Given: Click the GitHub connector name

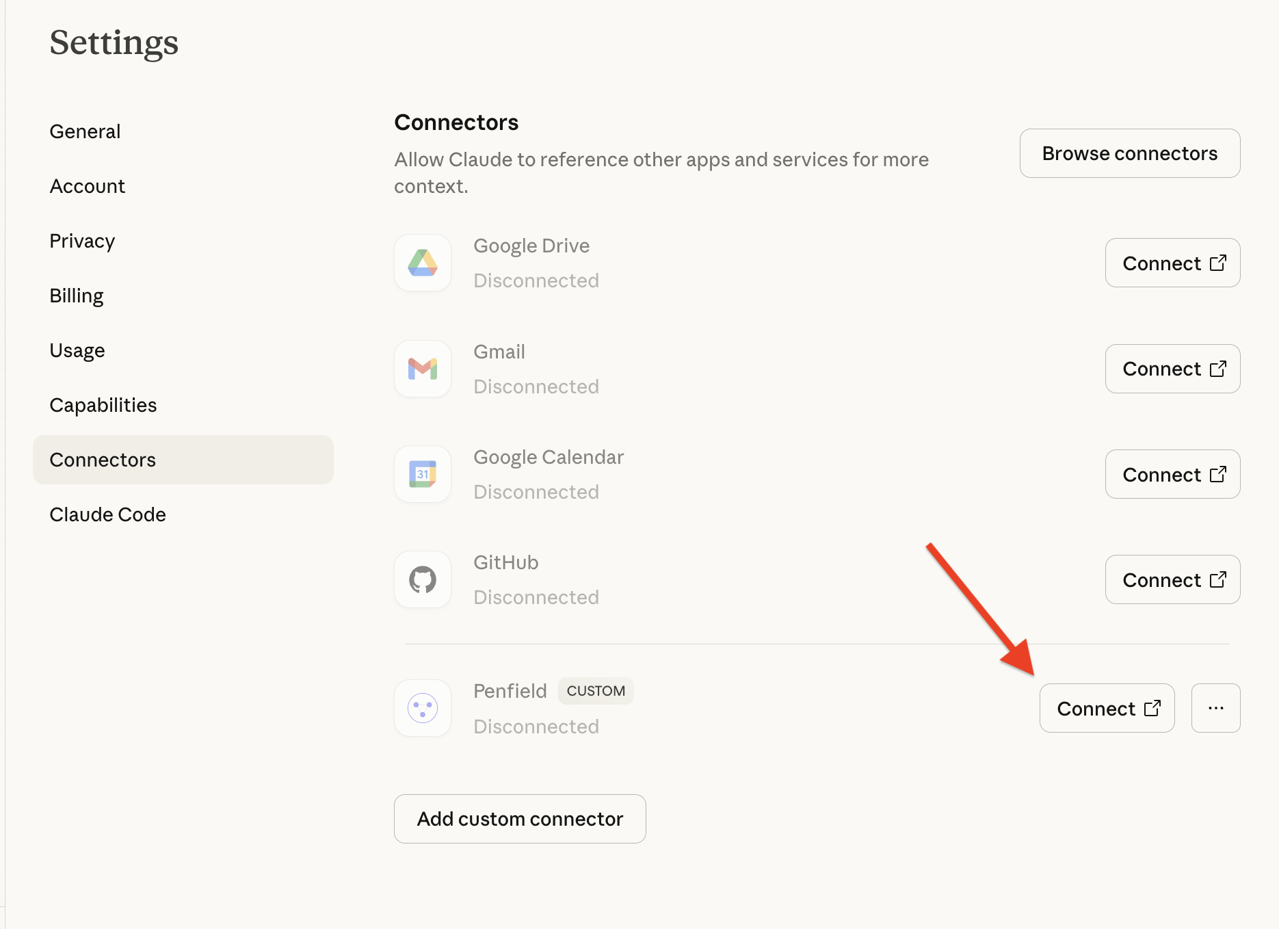Looking at the screenshot, I should pos(506,562).
